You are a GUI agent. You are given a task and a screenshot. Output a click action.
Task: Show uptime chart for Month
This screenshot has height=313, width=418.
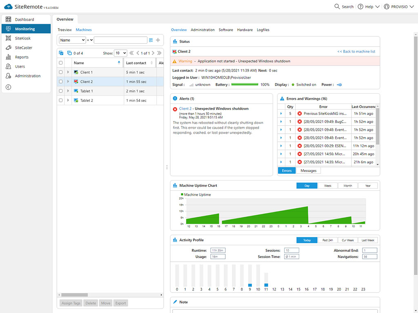348,185
